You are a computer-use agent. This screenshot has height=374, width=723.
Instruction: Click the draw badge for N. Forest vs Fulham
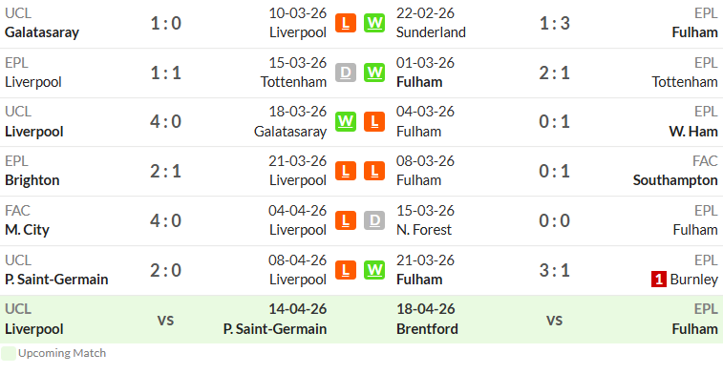point(374,220)
